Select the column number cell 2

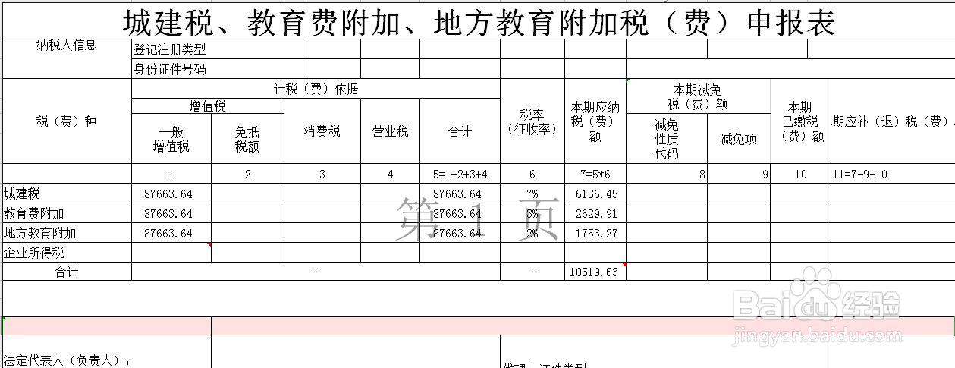click(247, 174)
